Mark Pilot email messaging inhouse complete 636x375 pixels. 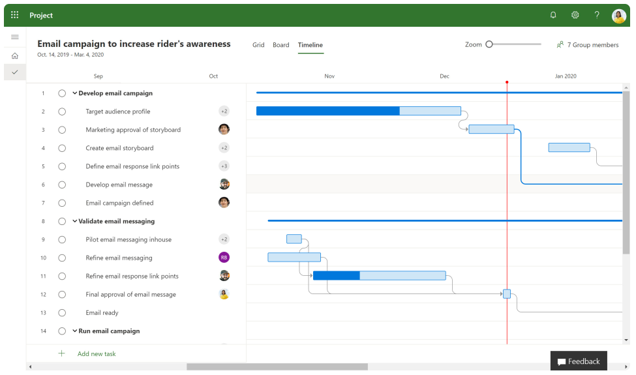(62, 239)
